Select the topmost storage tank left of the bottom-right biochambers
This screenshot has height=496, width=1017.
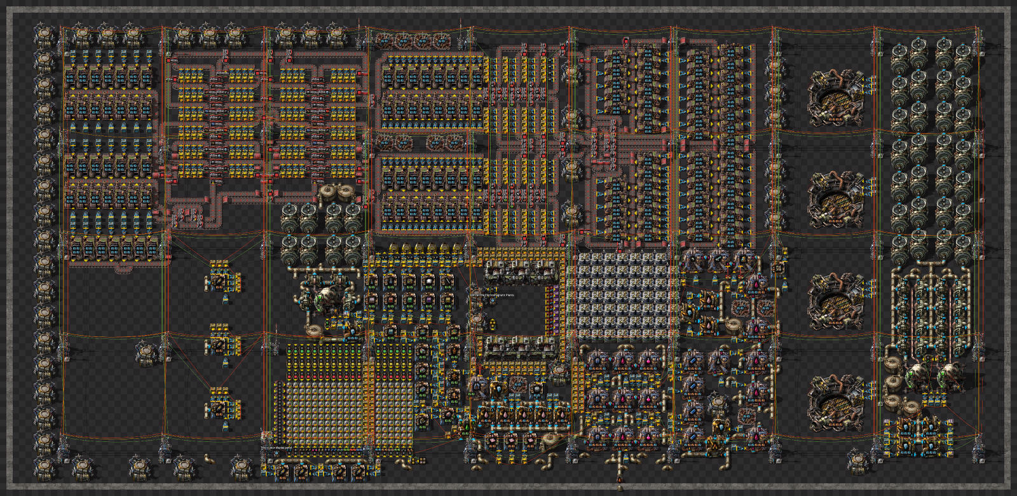894,364
